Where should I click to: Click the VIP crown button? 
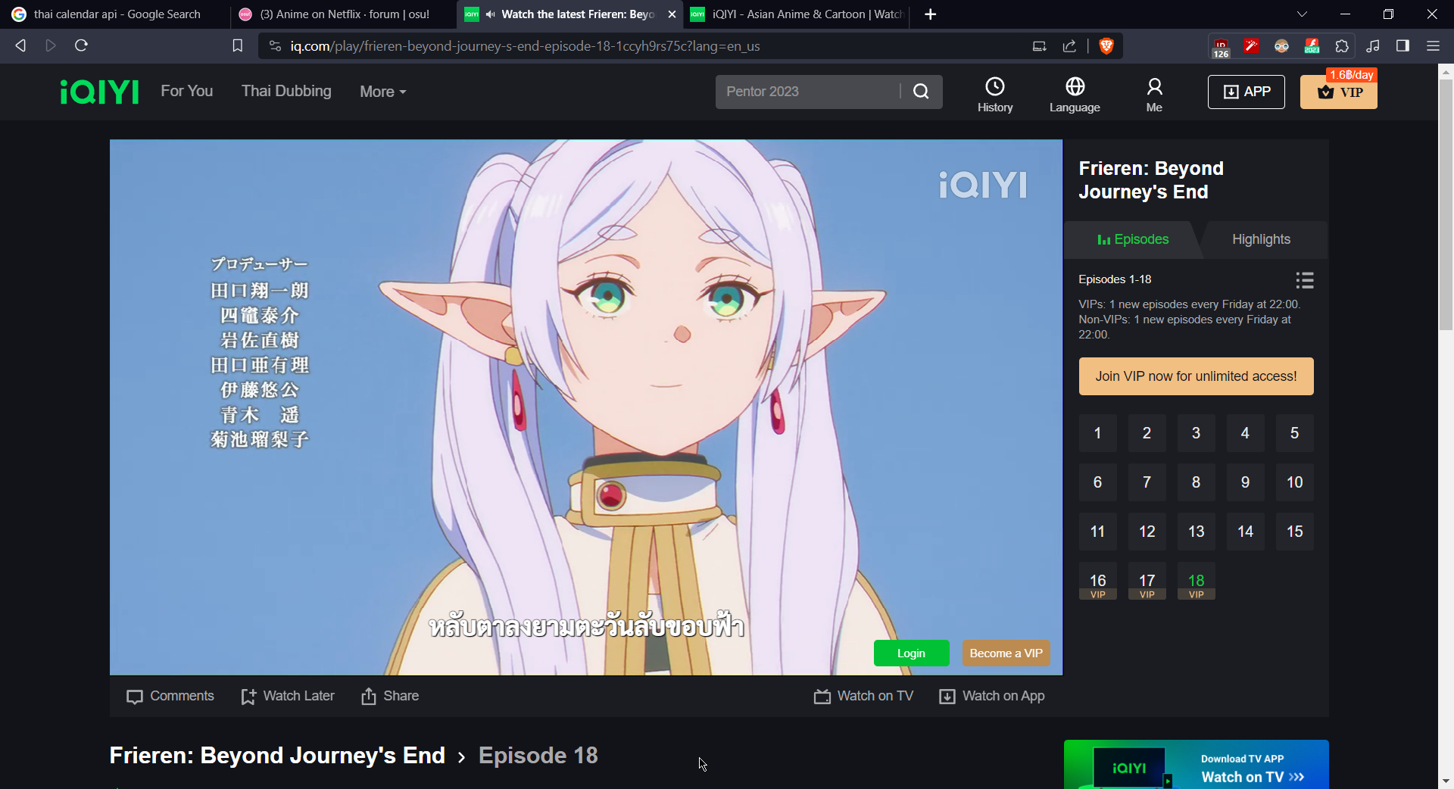(1339, 92)
